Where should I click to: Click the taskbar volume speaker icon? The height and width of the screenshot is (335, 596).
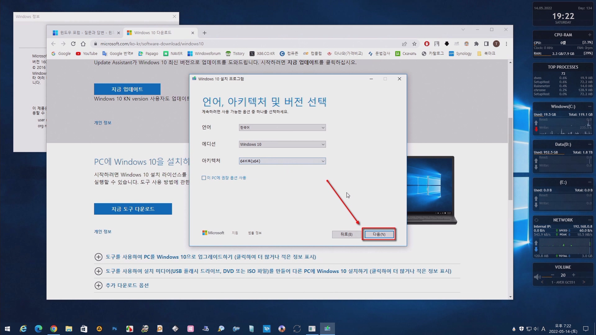click(x=536, y=329)
